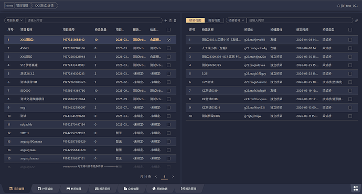Screen dimensions: 362x194
Task: Click the 绑定时间 column header
Action: pos(302,29)
